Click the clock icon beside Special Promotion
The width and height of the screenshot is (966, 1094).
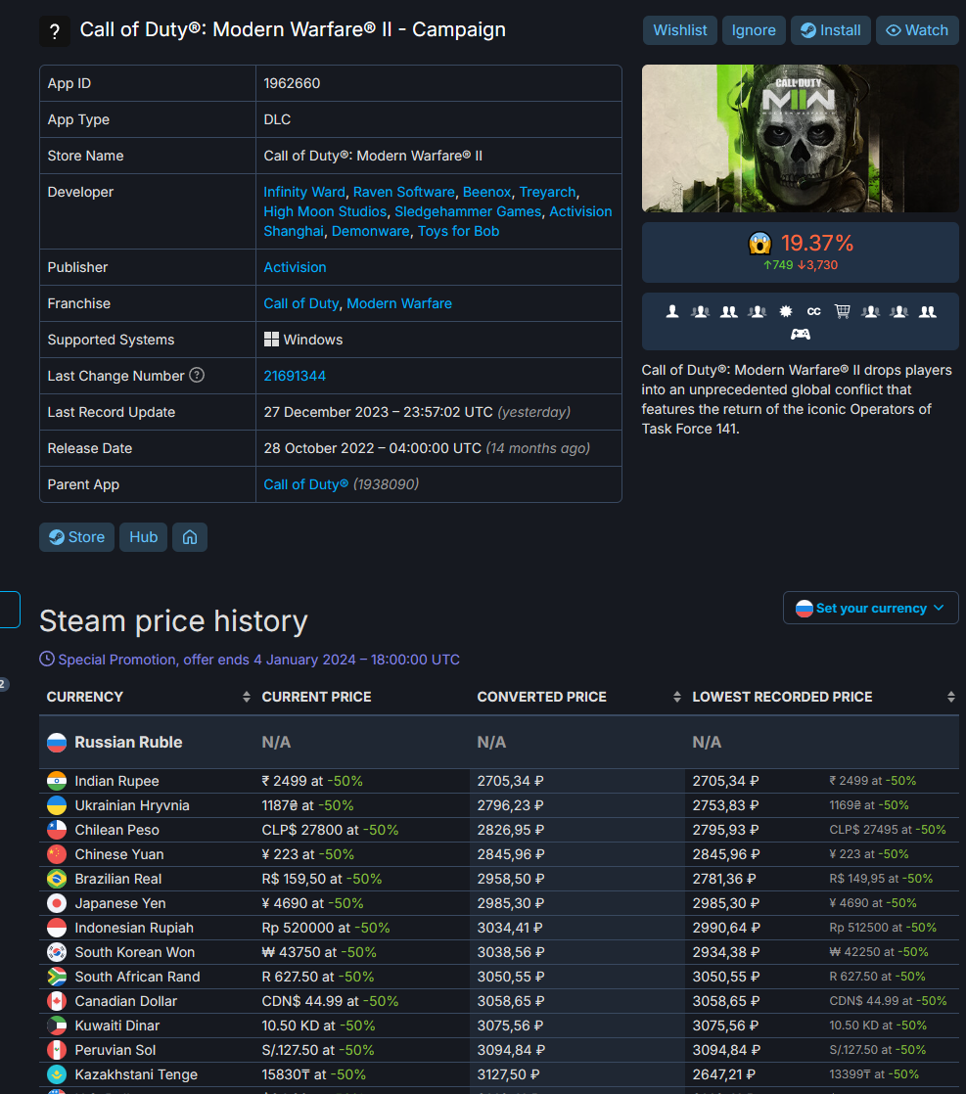pos(47,660)
